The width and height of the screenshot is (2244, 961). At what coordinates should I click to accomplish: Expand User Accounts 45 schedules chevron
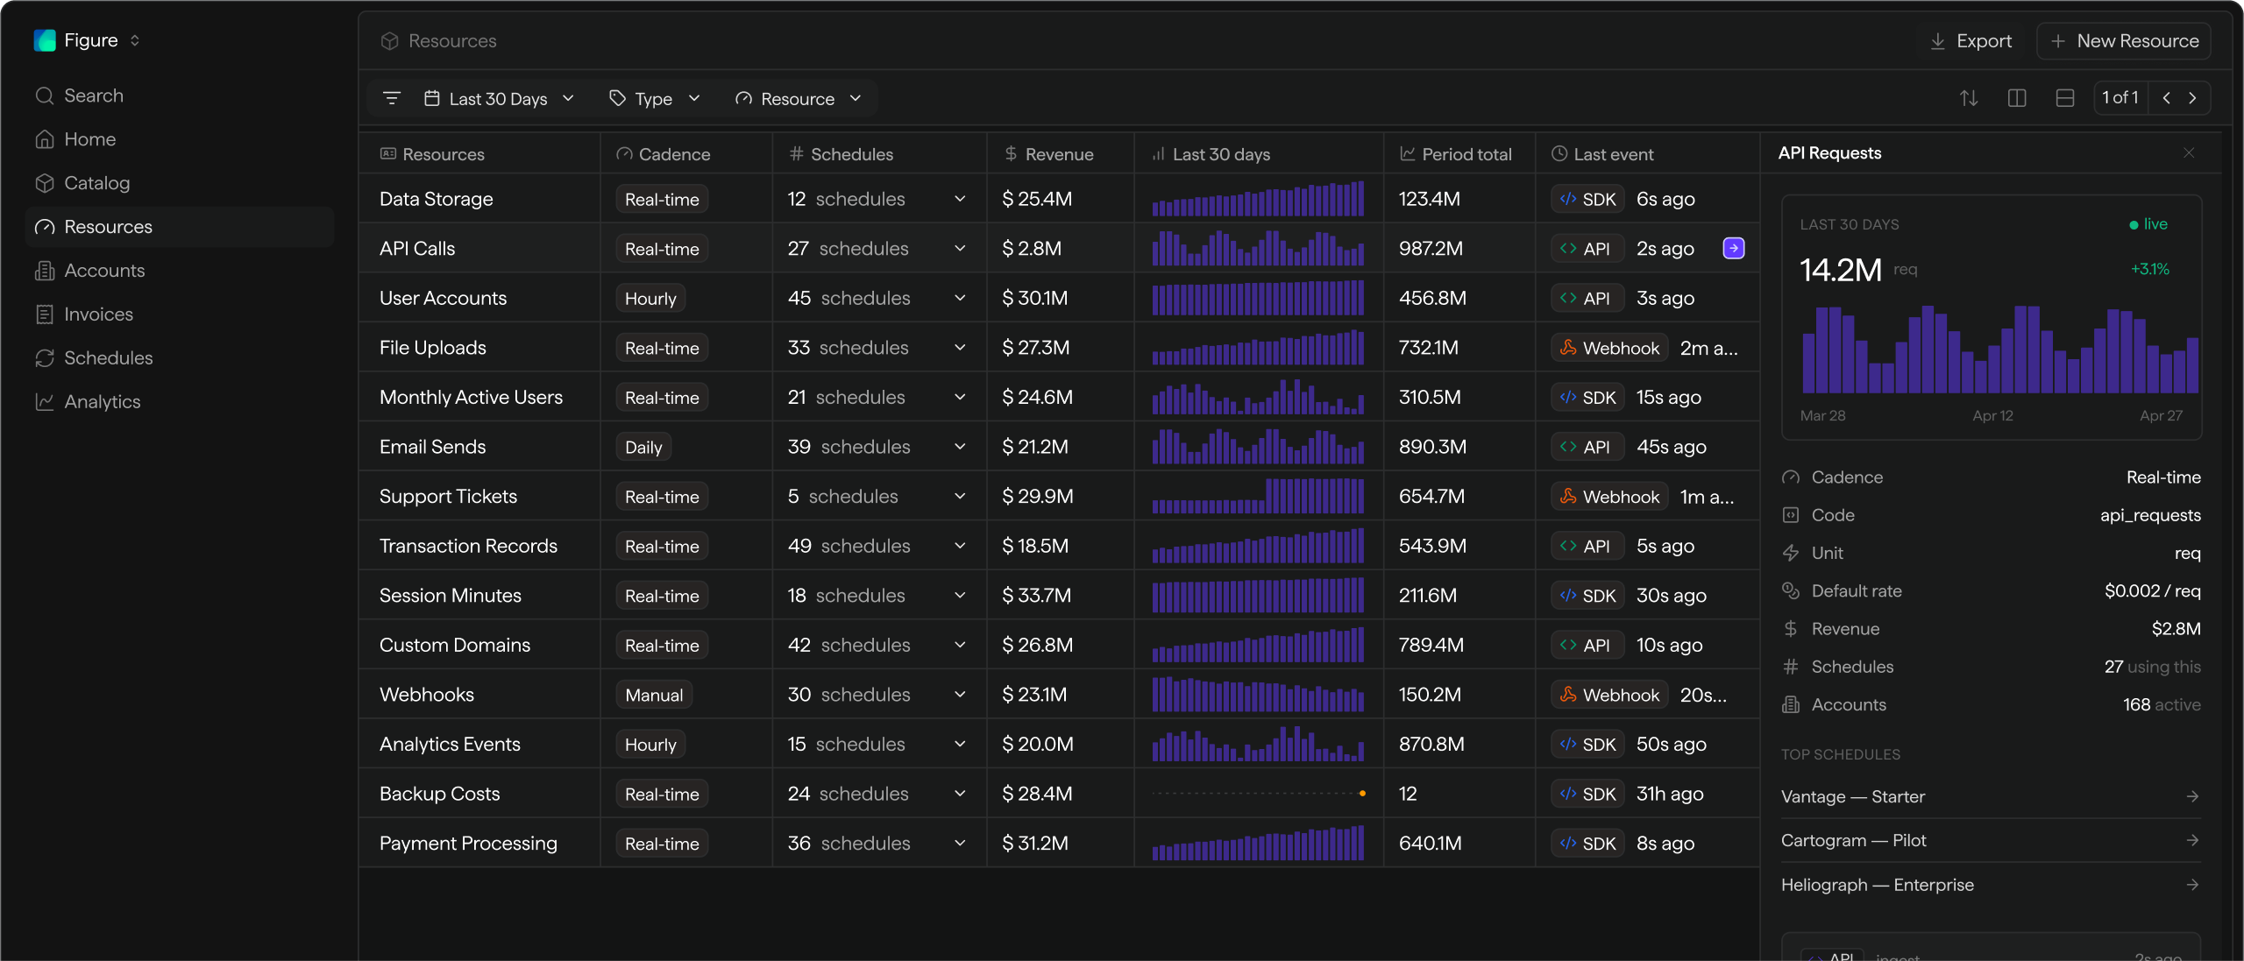pyautogui.click(x=960, y=298)
